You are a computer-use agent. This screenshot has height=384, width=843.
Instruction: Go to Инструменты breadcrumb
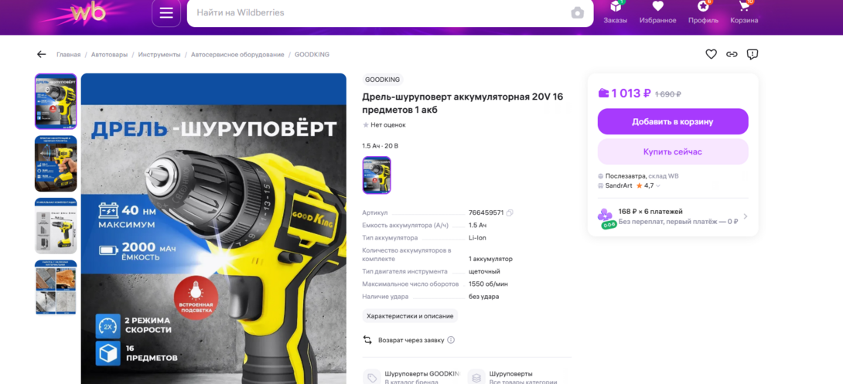(159, 55)
